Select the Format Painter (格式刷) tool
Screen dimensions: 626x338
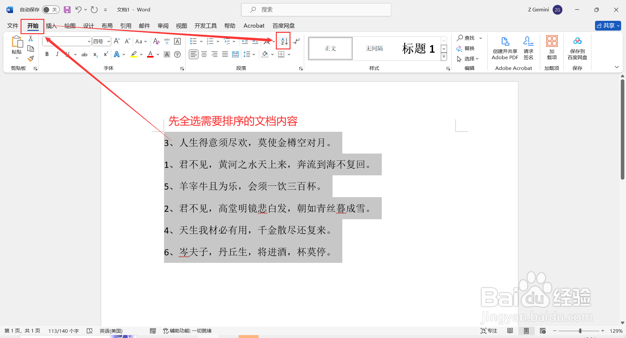tap(30, 58)
